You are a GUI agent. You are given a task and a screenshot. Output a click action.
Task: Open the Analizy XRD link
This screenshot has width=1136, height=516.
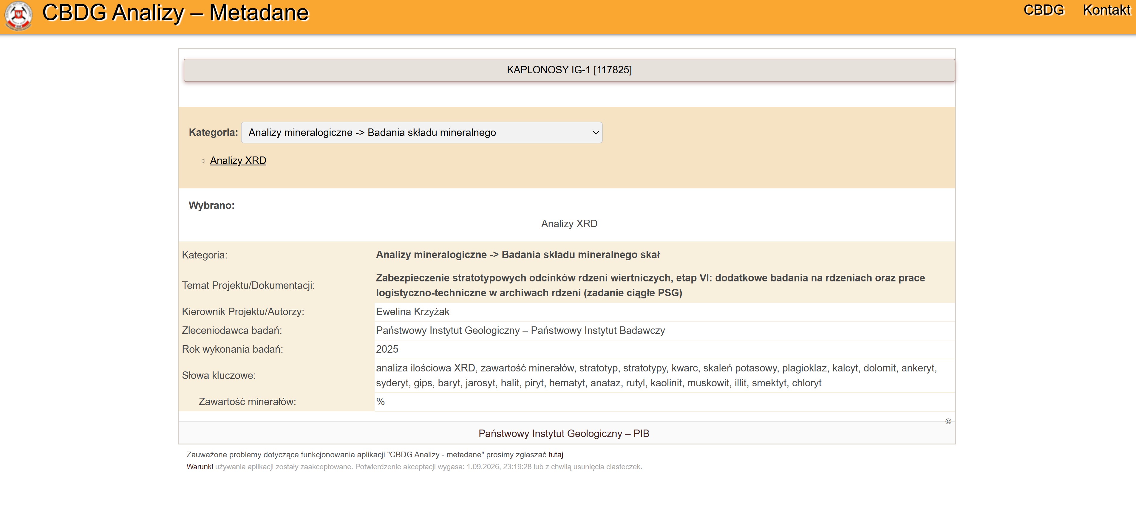click(238, 160)
